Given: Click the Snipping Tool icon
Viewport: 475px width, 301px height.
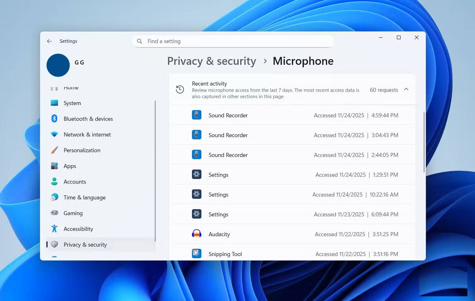Looking at the screenshot, I should coord(196,254).
